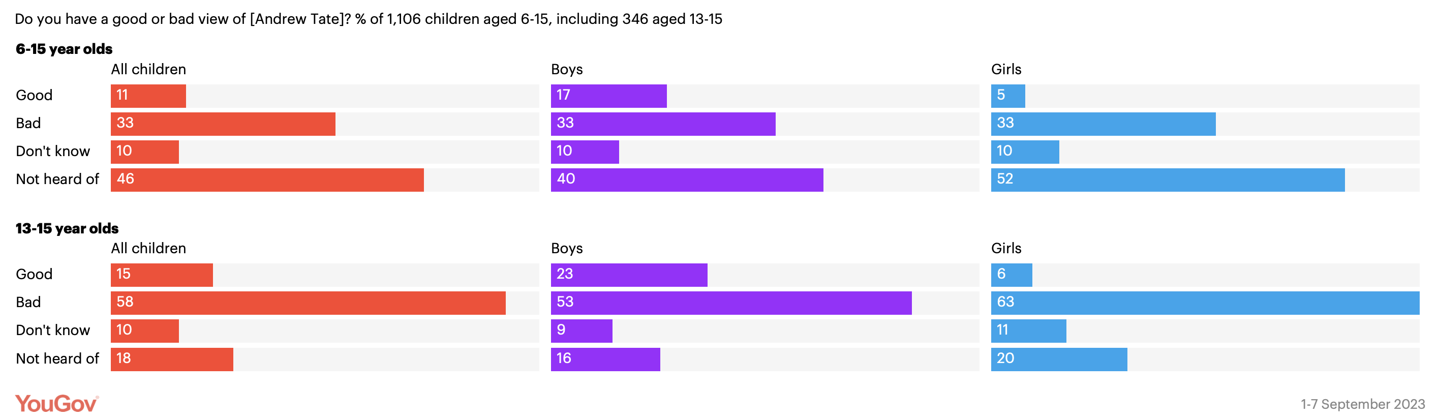This screenshot has height=419, width=1438.
Task: Click the blue bar showing 52
Action: [1167, 180]
